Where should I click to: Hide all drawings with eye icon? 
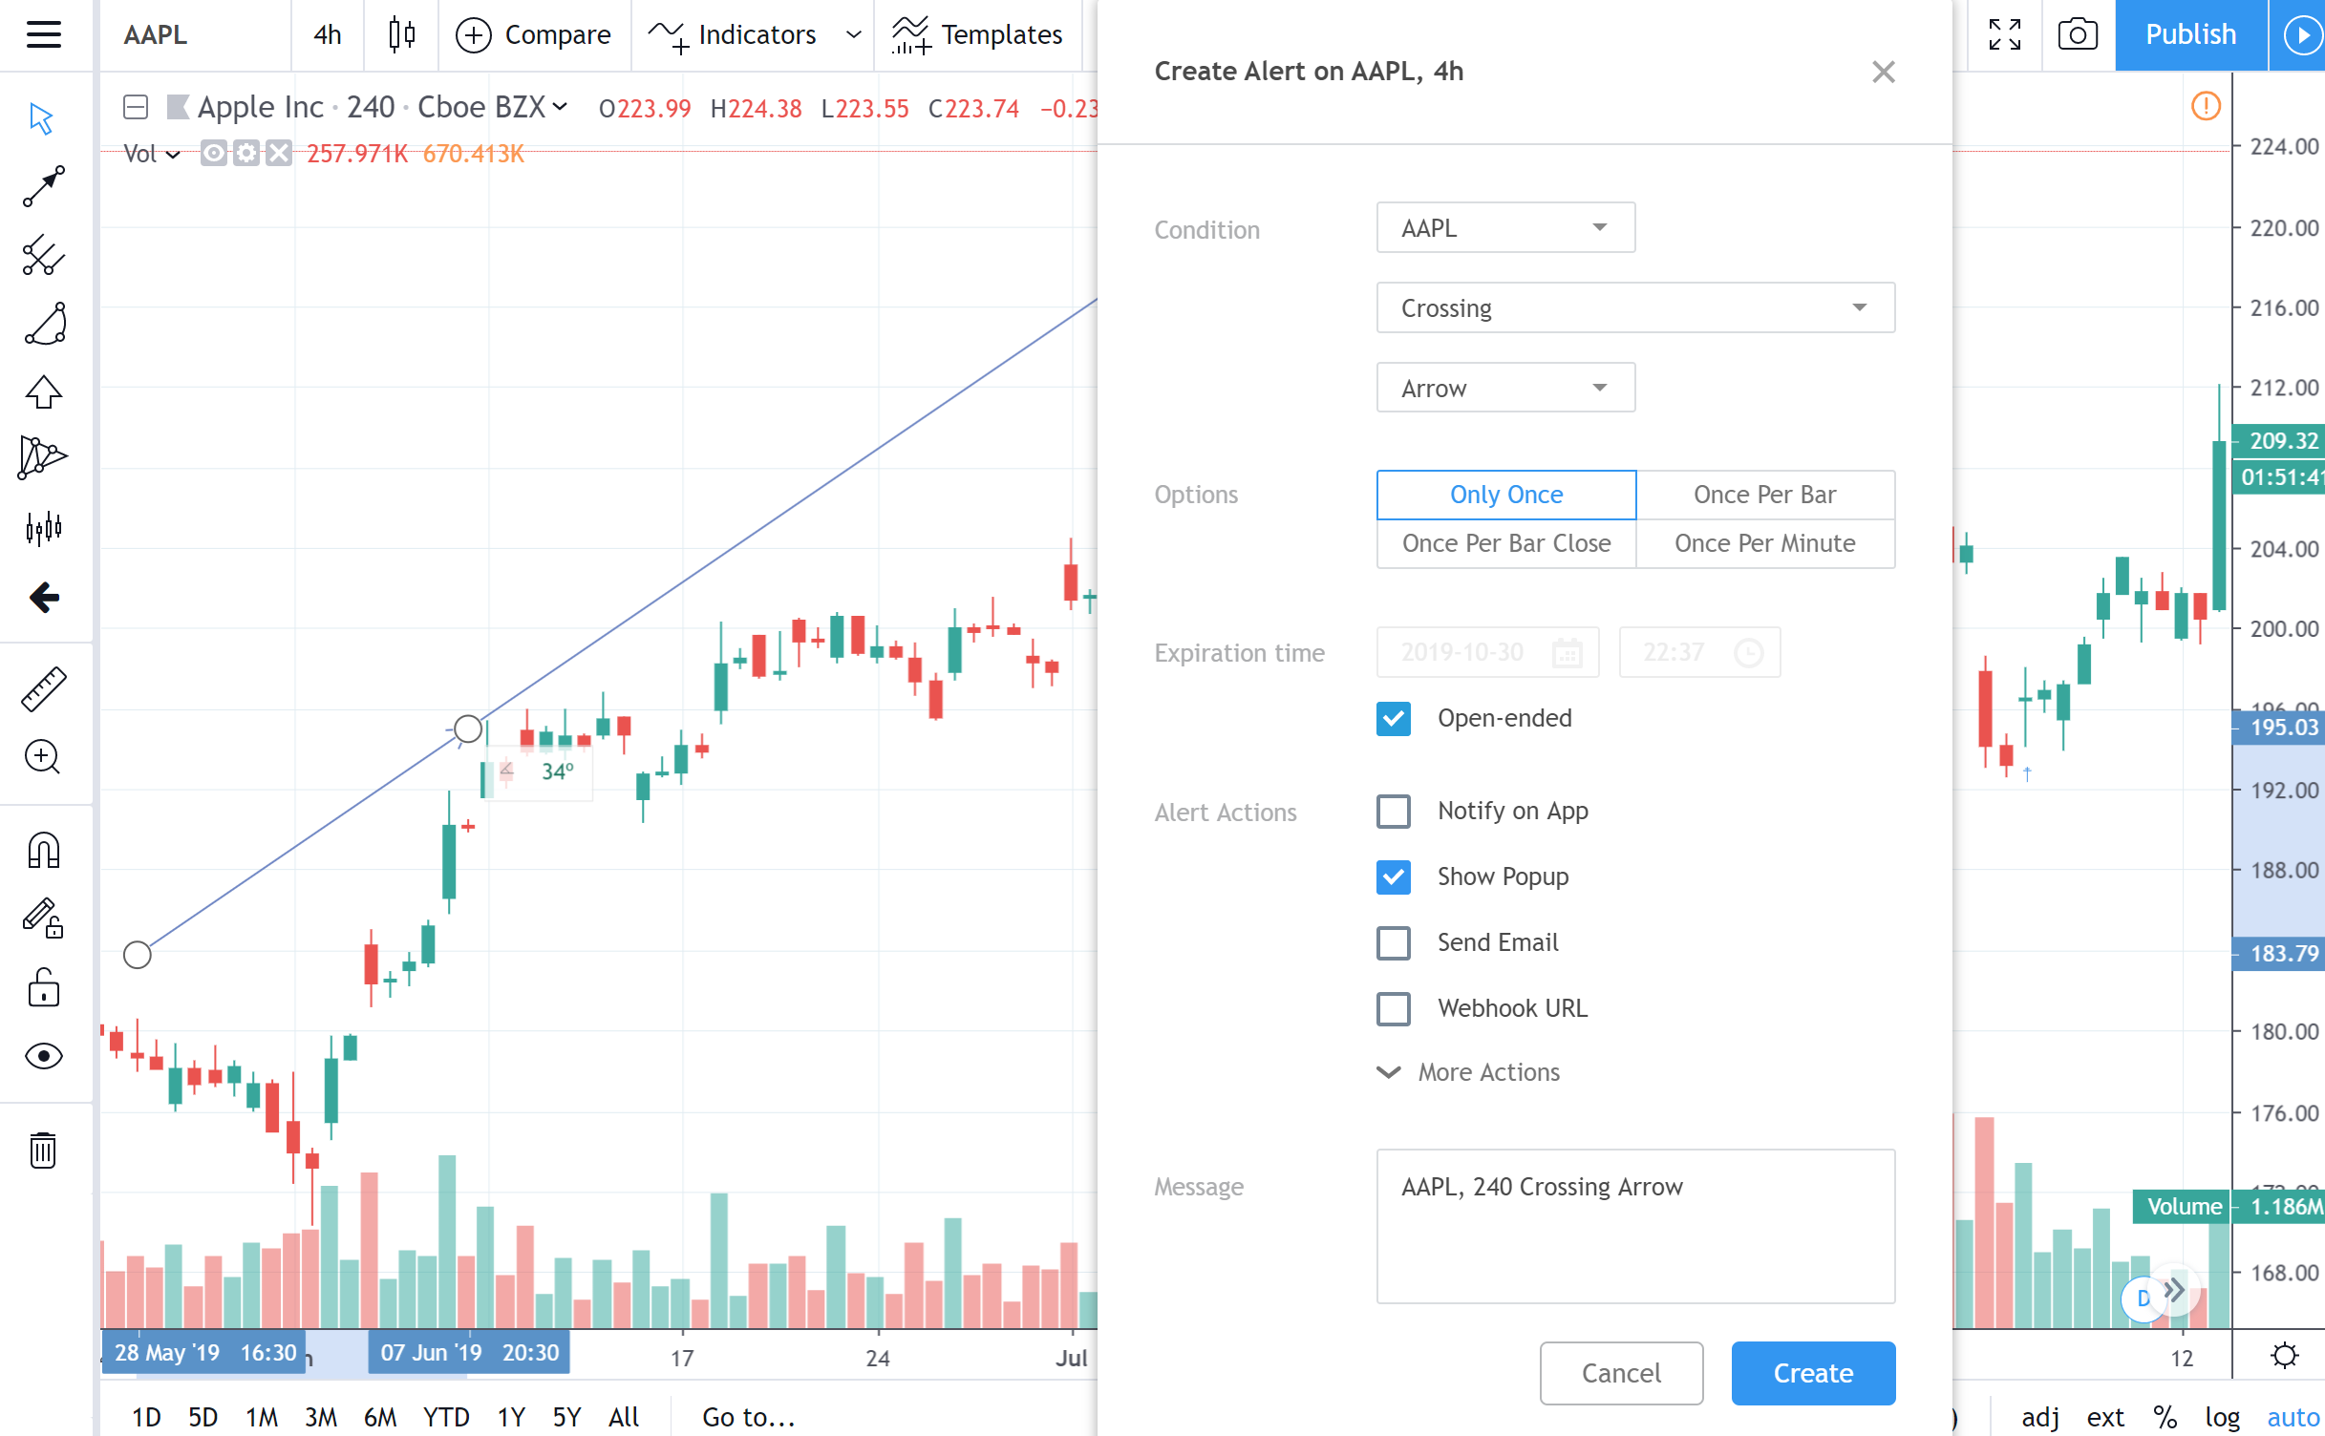click(44, 1056)
